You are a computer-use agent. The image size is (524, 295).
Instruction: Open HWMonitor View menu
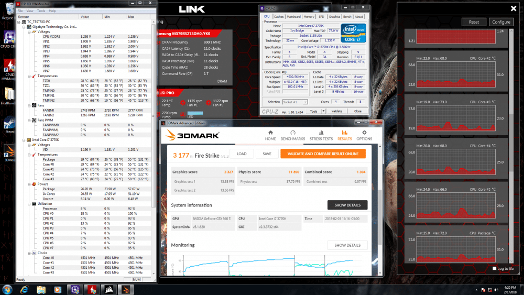pyautogui.click(x=30, y=11)
